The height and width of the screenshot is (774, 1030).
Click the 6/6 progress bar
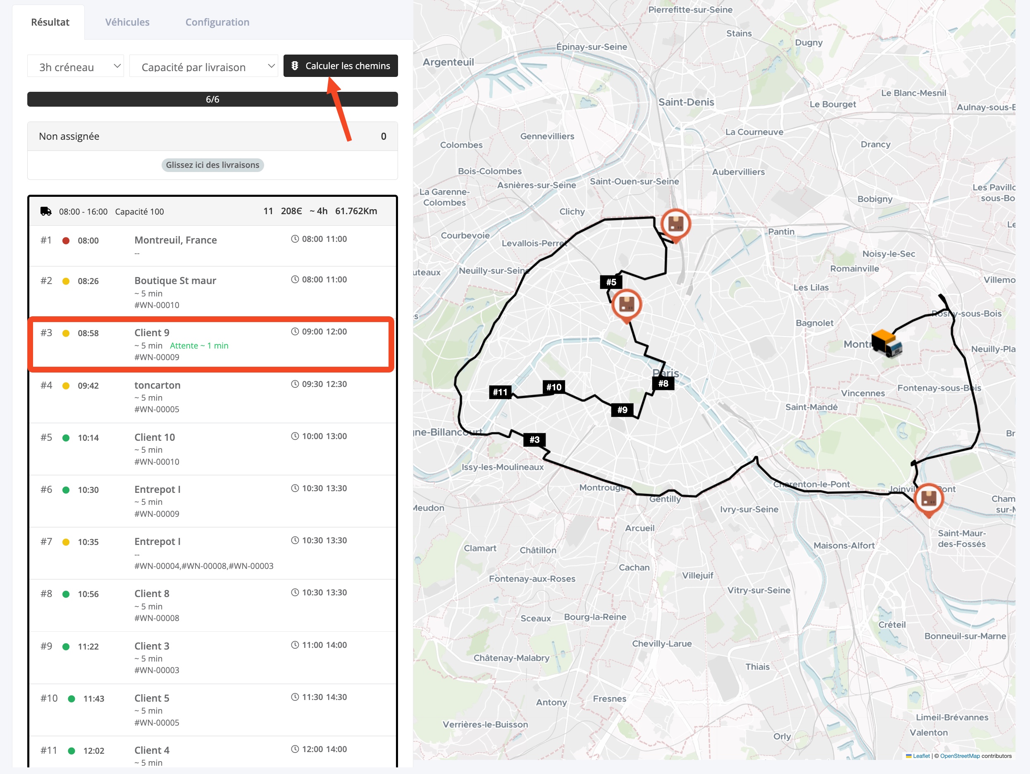(212, 99)
